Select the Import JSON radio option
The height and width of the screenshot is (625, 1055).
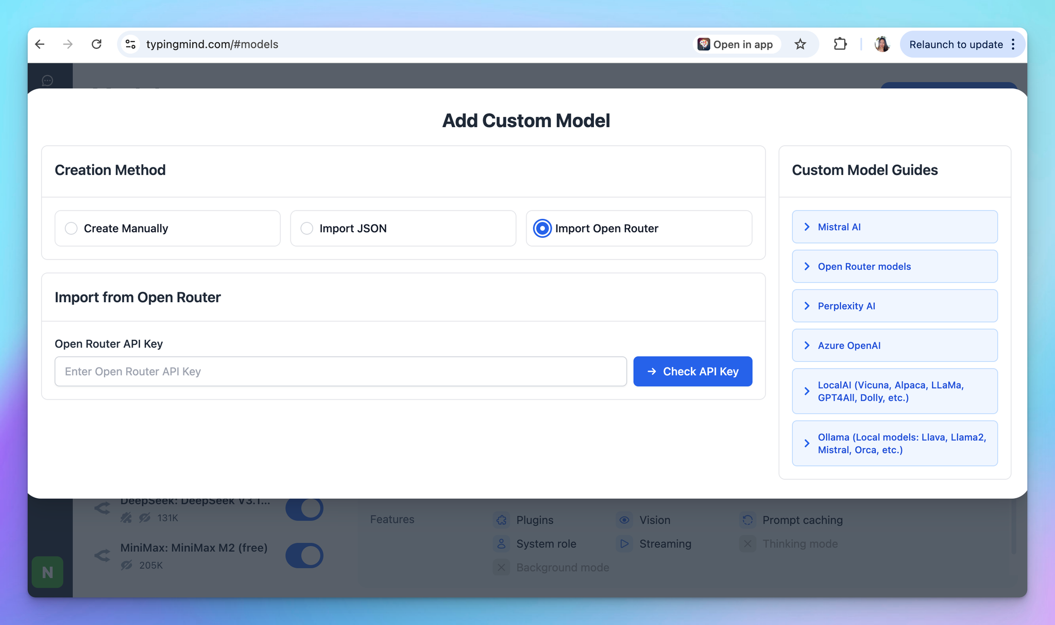tap(307, 228)
